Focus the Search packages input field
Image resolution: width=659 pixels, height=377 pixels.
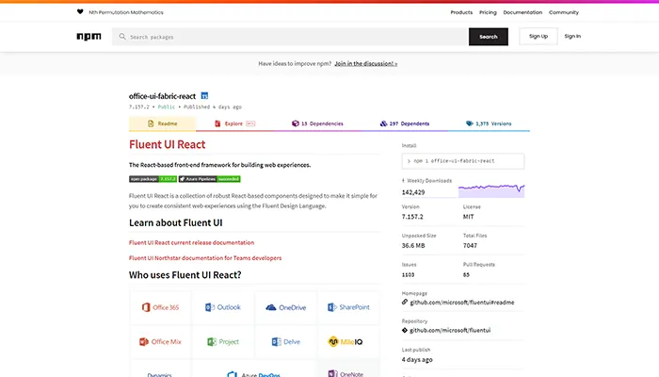pos(290,37)
